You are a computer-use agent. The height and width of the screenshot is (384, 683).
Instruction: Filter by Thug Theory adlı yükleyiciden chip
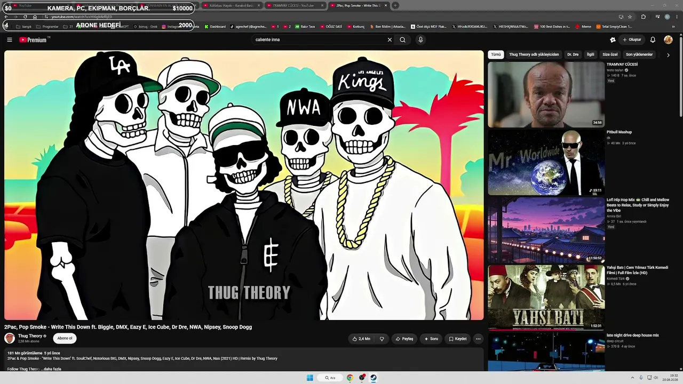(534, 54)
